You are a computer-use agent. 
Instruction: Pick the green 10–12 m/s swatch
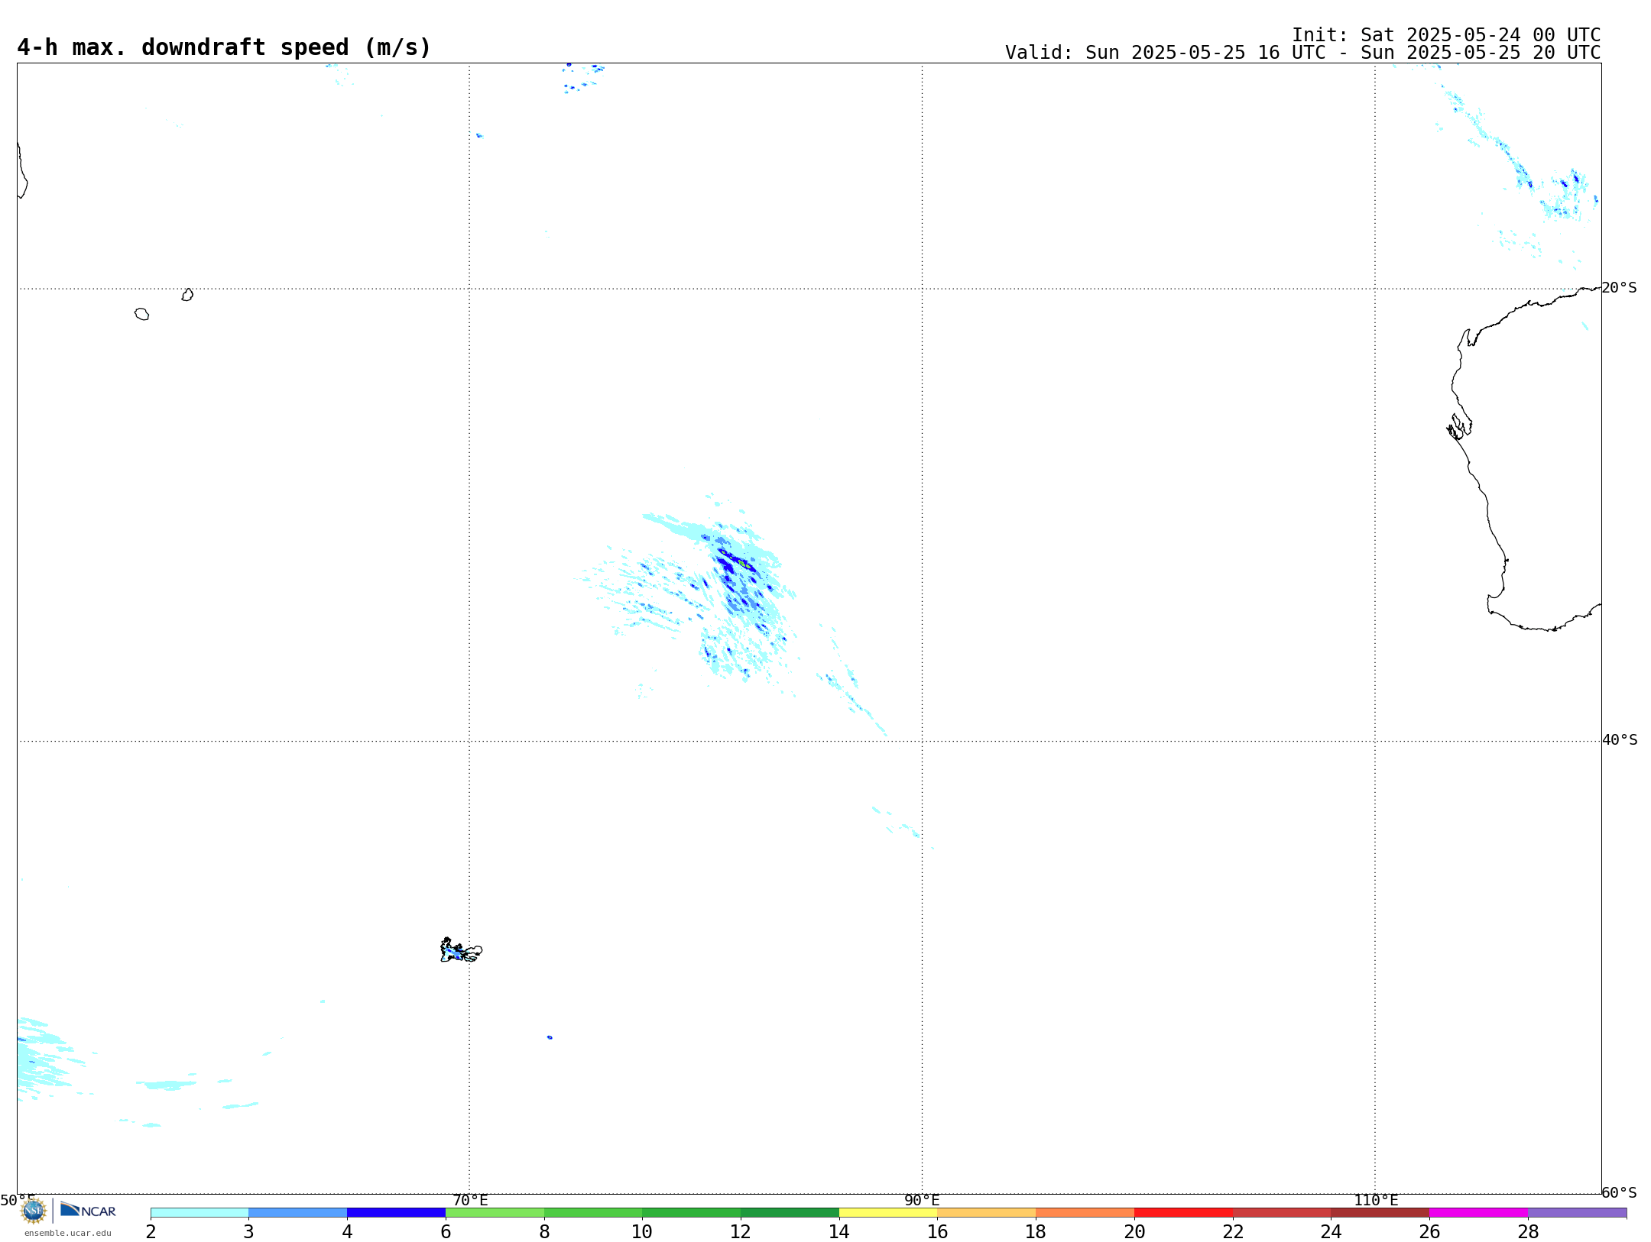(x=691, y=1212)
